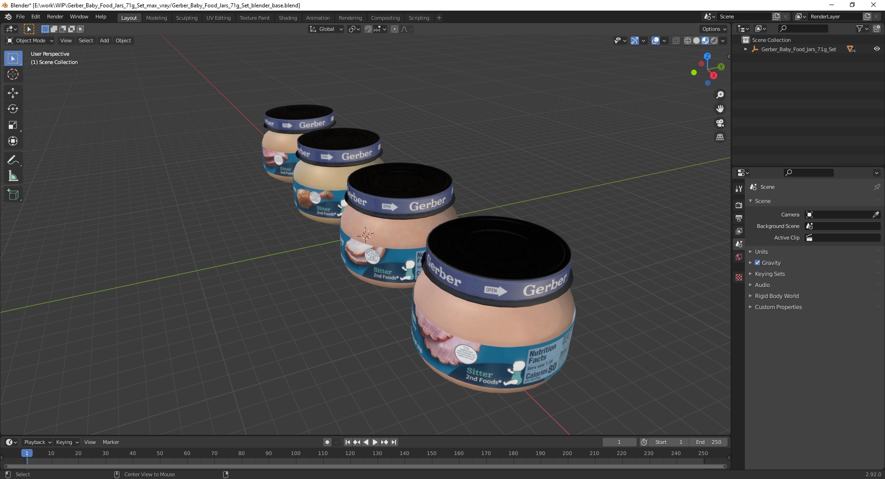The image size is (885, 479).
Task: Pick the Annotate tool
Action: (13, 160)
